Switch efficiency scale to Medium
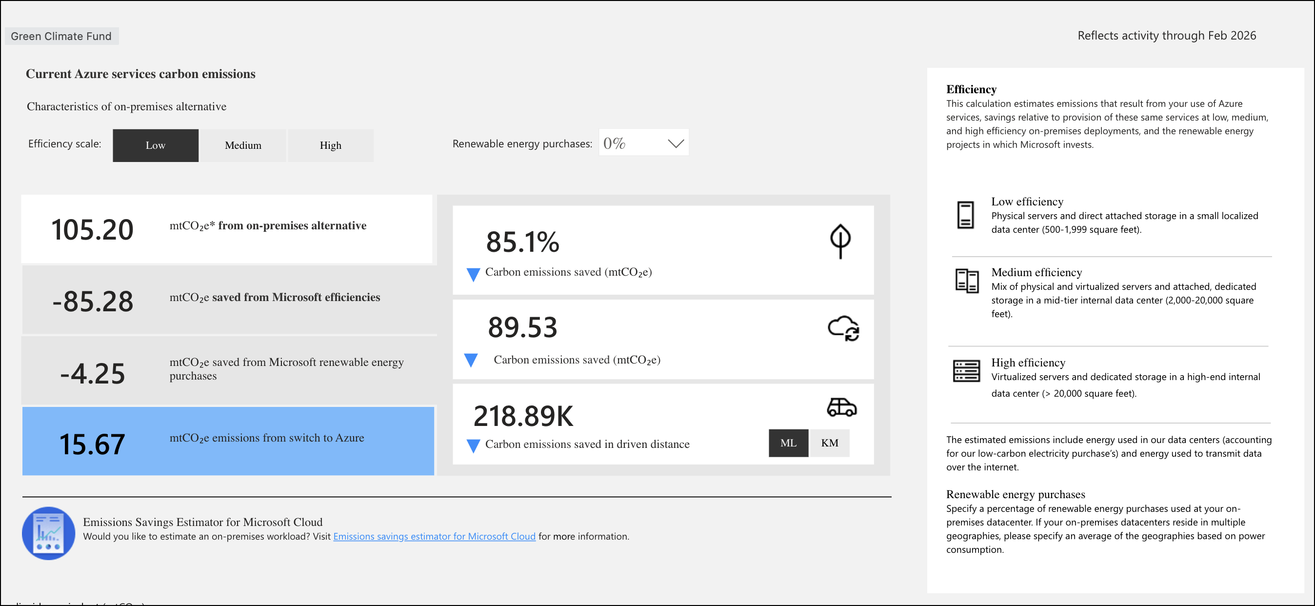Screen dimensions: 1315x606 243,145
